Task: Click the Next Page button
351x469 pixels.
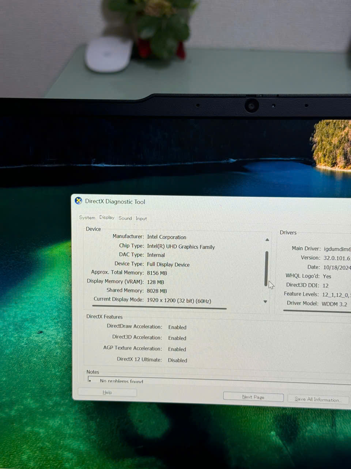Action: (x=253, y=397)
